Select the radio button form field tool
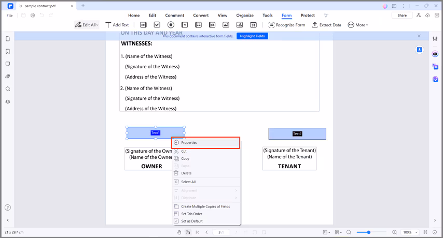This screenshot has width=443, height=238. coord(171,25)
